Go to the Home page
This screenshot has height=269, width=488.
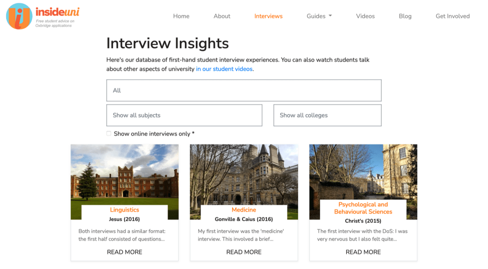[181, 16]
